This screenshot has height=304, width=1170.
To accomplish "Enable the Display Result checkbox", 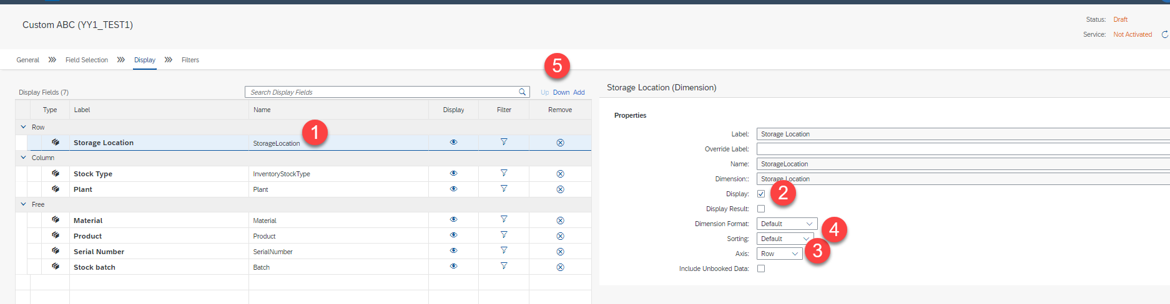I will [x=761, y=209].
